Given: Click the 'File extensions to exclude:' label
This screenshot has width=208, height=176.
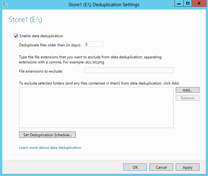Looking at the screenshot, I should (41, 71).
